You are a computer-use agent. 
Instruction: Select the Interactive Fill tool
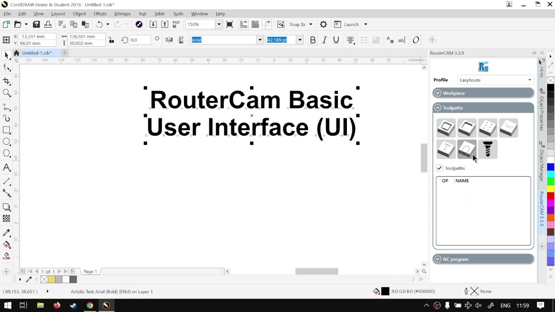click(7, 245)
